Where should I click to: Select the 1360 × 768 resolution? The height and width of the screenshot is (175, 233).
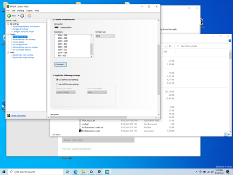click(62, 38)
